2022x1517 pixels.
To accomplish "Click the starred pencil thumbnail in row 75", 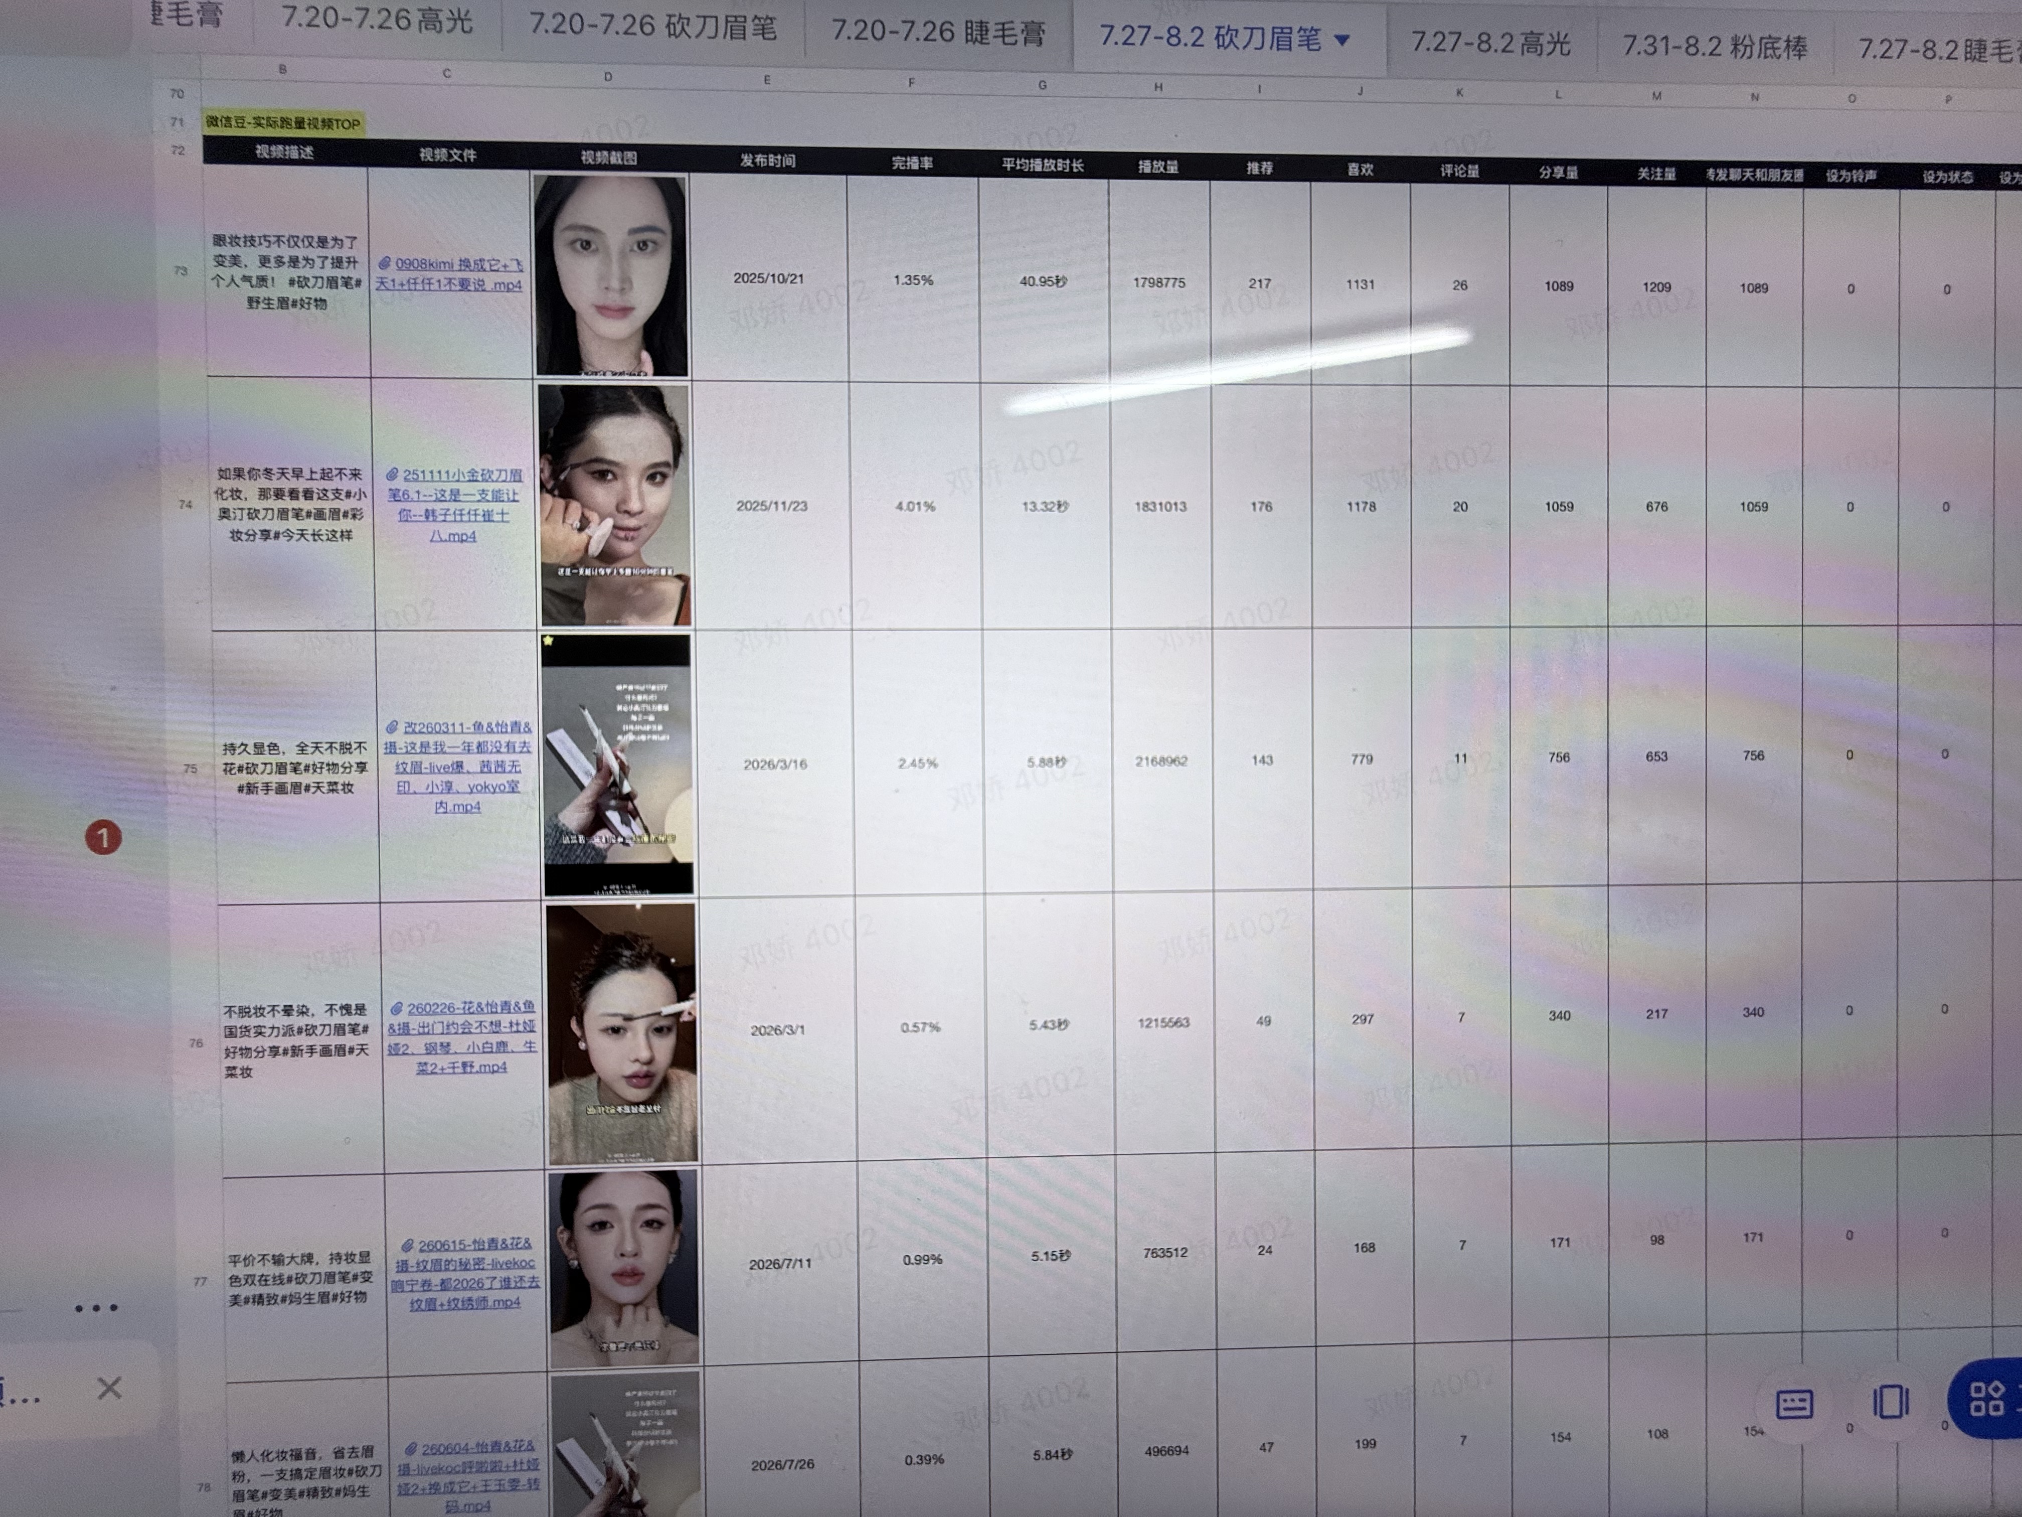I will coord(618,765).
